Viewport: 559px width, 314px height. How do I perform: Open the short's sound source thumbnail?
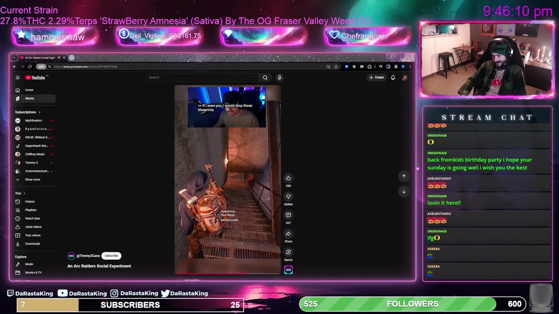pyautogui.click(x=288, y=270)
